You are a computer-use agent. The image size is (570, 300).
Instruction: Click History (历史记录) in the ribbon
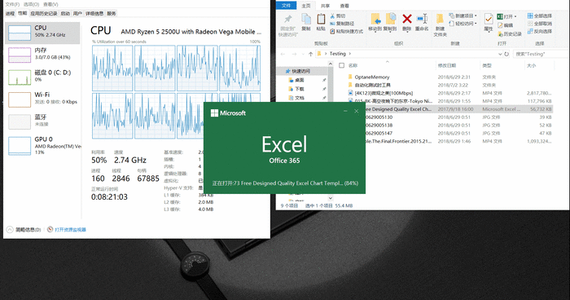point(509,34)
